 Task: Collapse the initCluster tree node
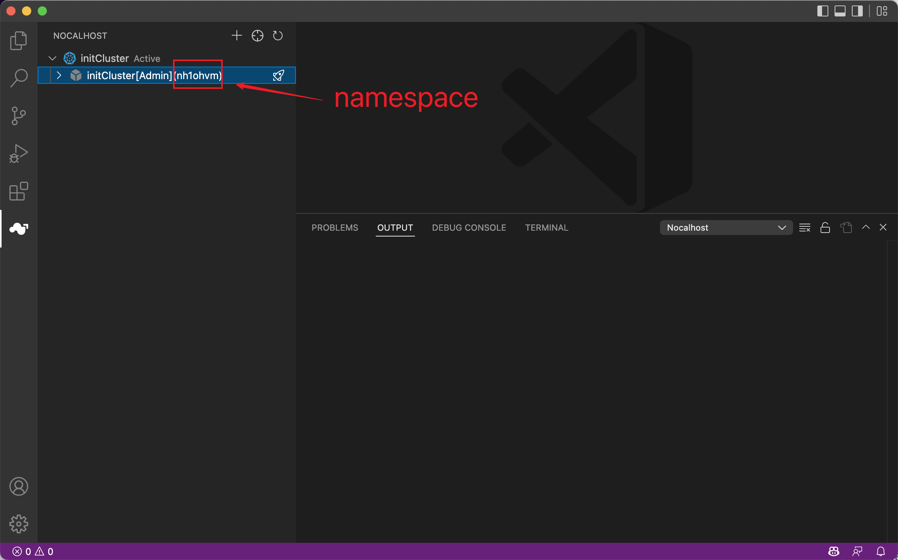[52, 58]
